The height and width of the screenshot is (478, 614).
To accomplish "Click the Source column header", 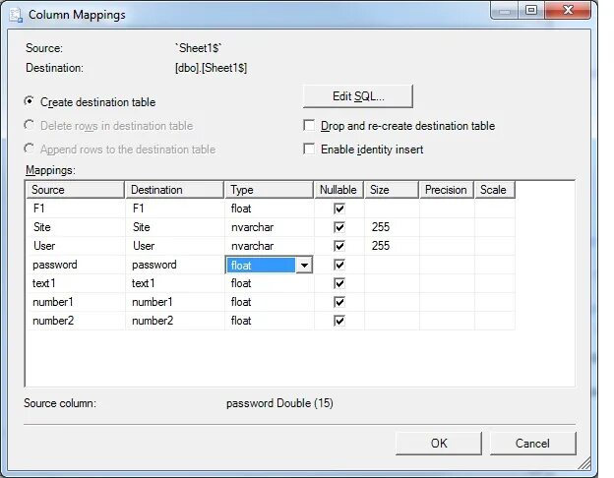I will click(x=75, y=190).
